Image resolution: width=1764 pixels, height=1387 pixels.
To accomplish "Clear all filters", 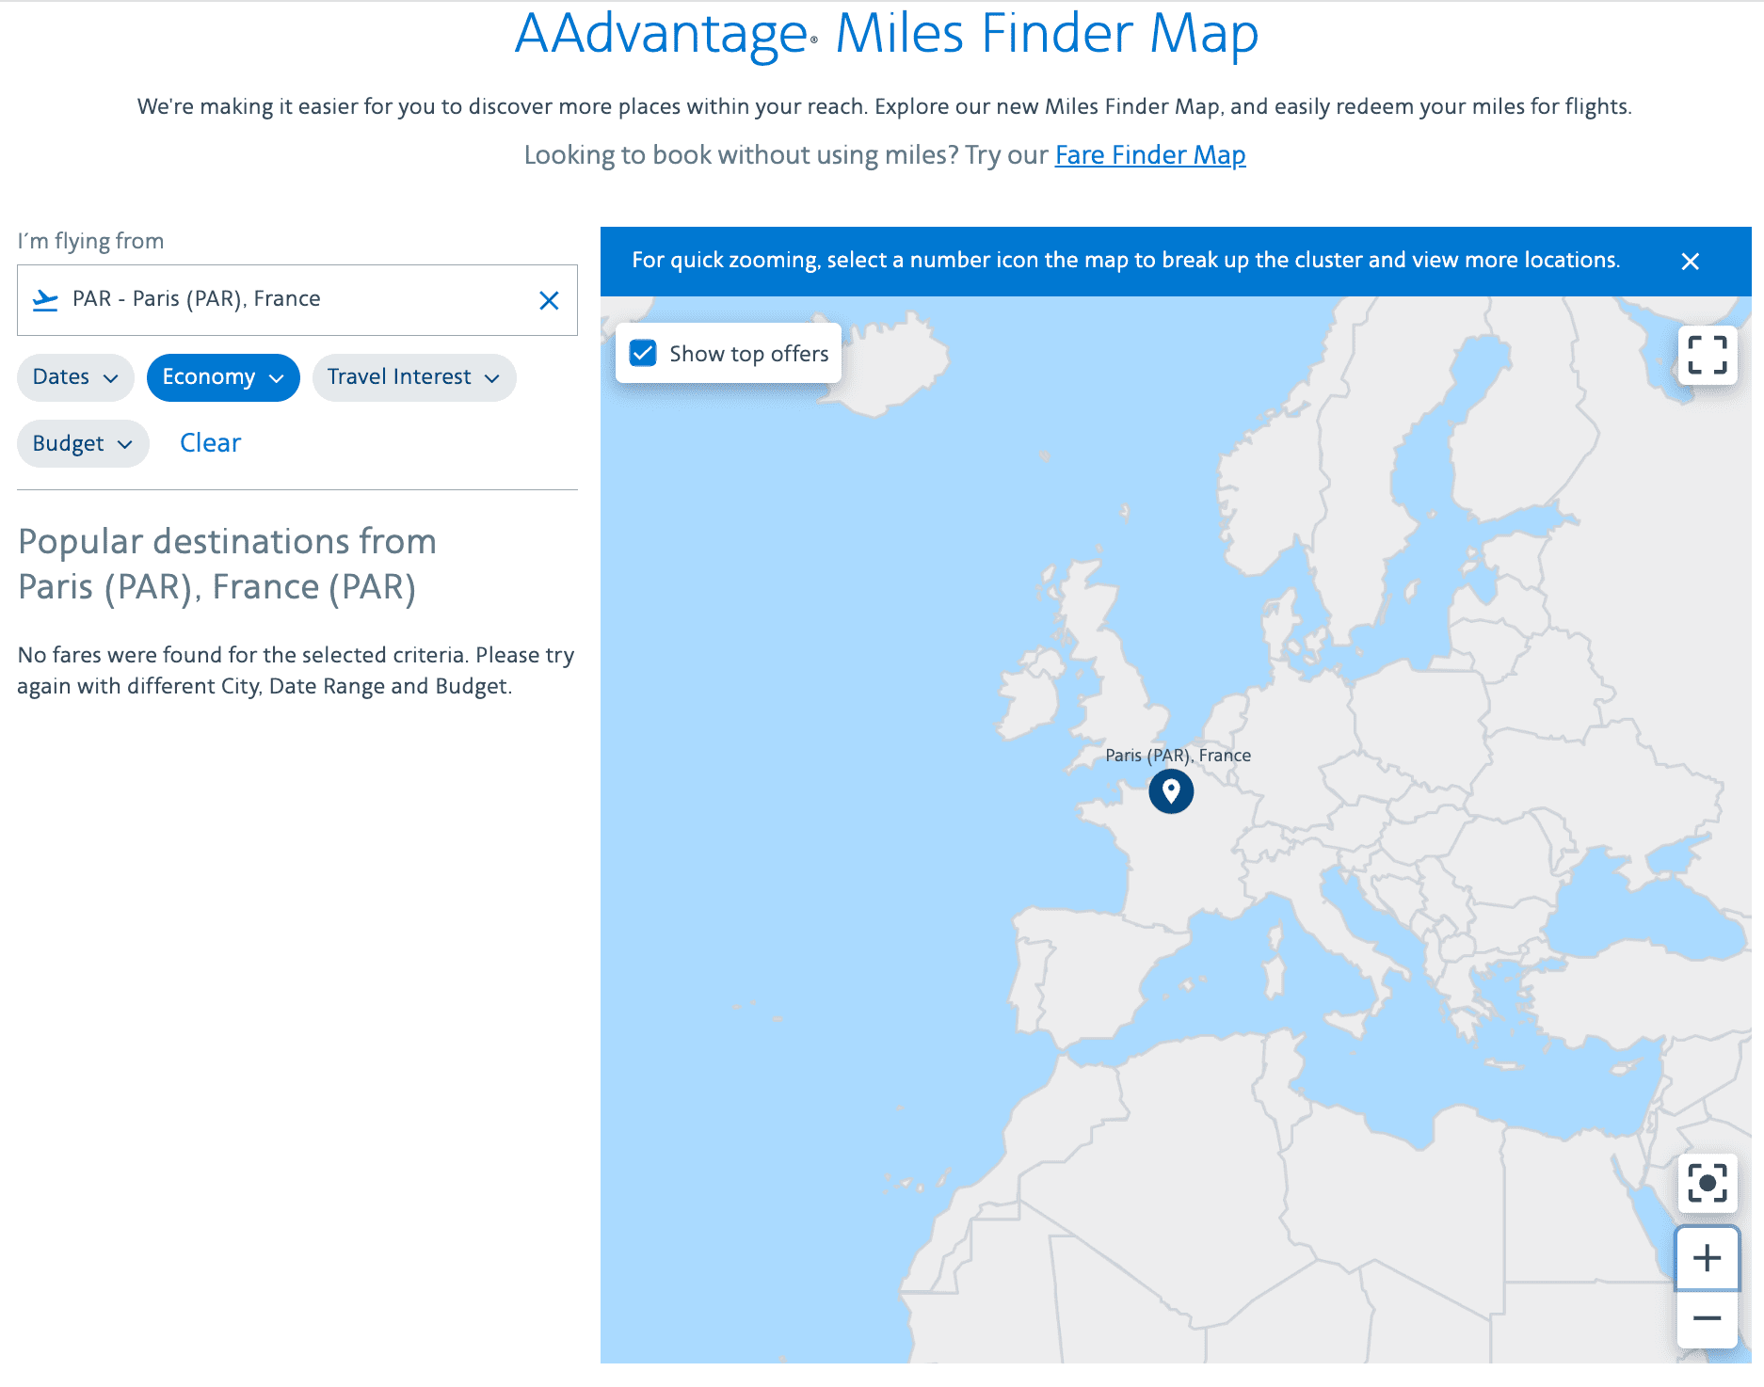I will tap(210, 442).
